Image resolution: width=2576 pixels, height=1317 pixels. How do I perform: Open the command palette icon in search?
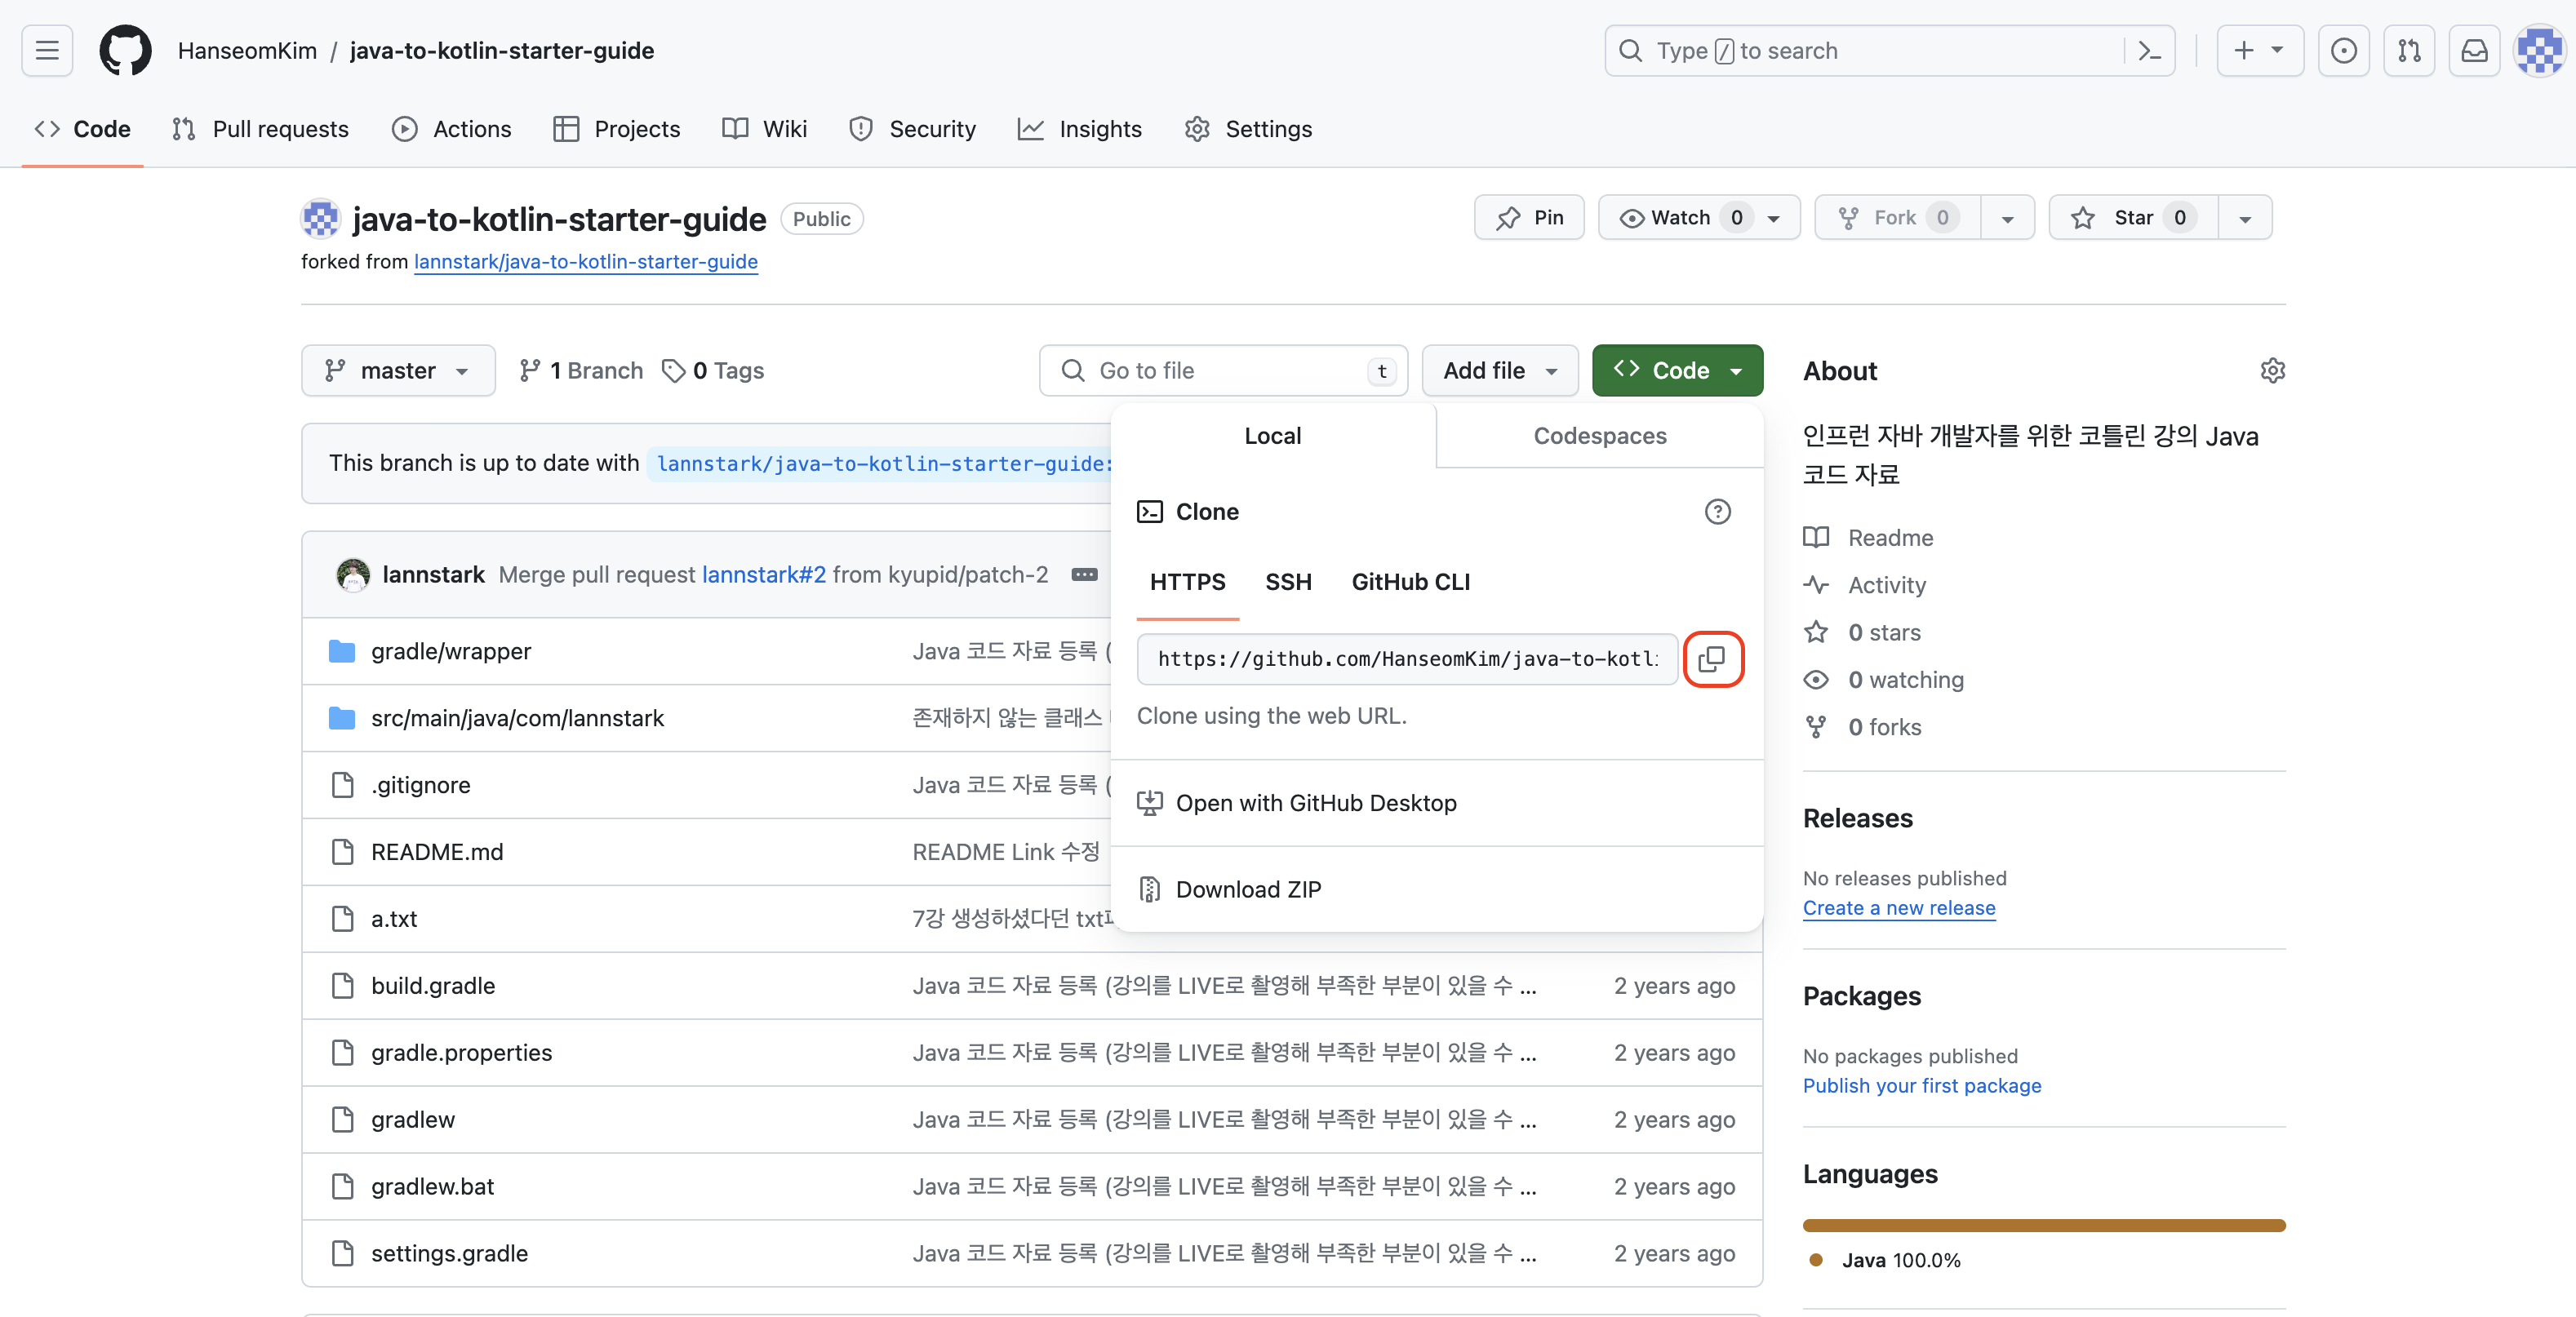click(x=2149, y=51)
